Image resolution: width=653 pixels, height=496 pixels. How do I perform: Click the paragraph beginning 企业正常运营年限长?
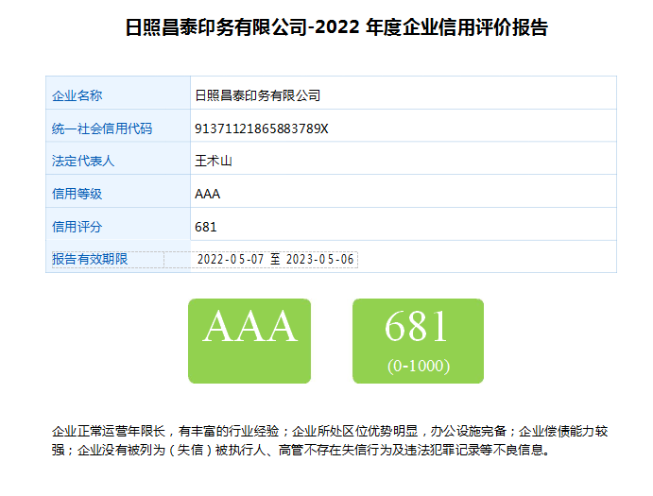330,440
